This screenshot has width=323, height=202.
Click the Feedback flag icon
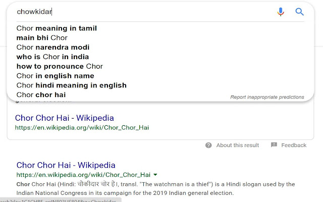click(x=274, y=145)
